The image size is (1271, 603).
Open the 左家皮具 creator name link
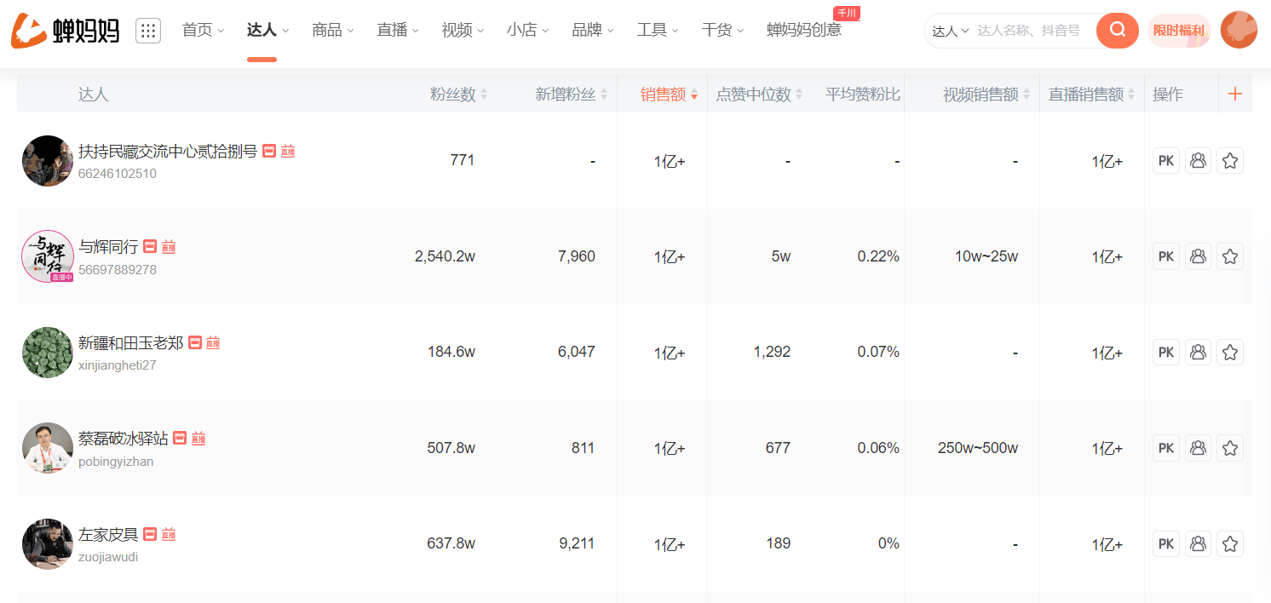[108, 534]
